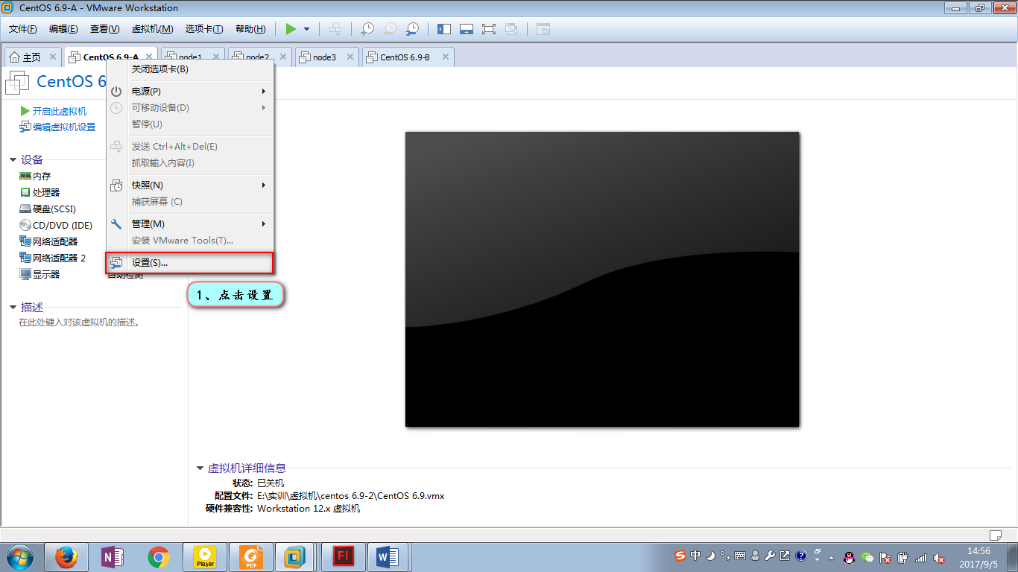Click the green power on play button
Viewport: 1018px width, 572px height.
291,29
